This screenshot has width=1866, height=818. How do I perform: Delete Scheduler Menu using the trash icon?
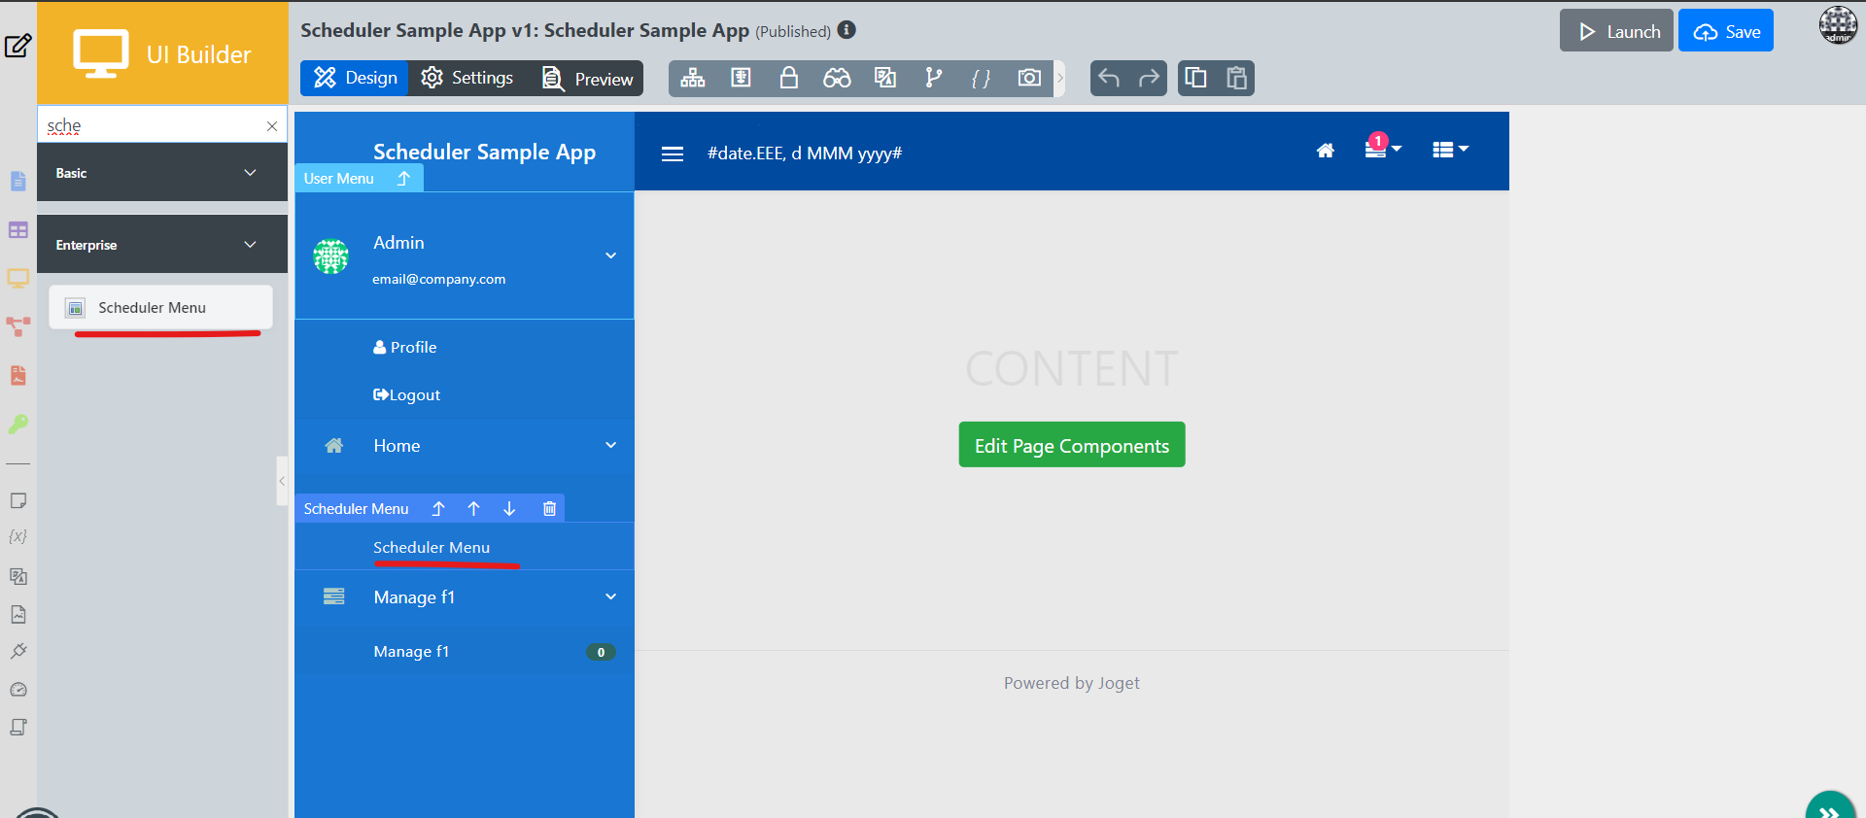[x=549, y=508]
